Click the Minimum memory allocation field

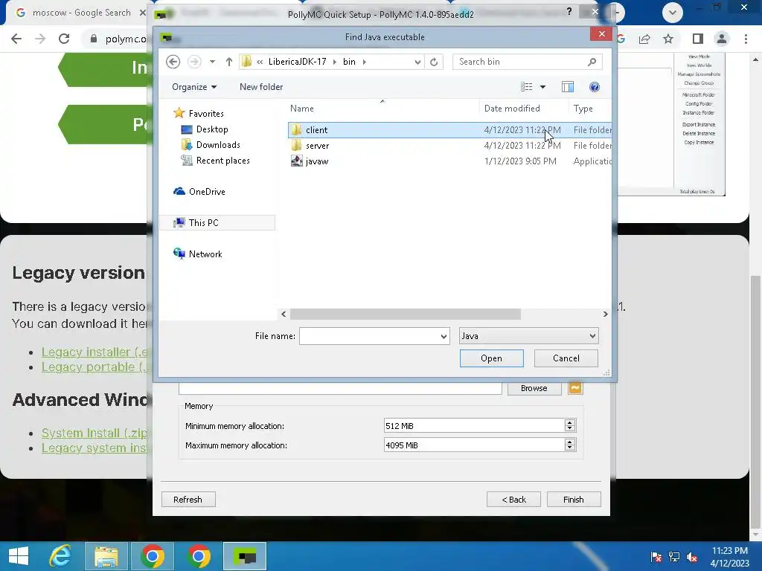474,426
